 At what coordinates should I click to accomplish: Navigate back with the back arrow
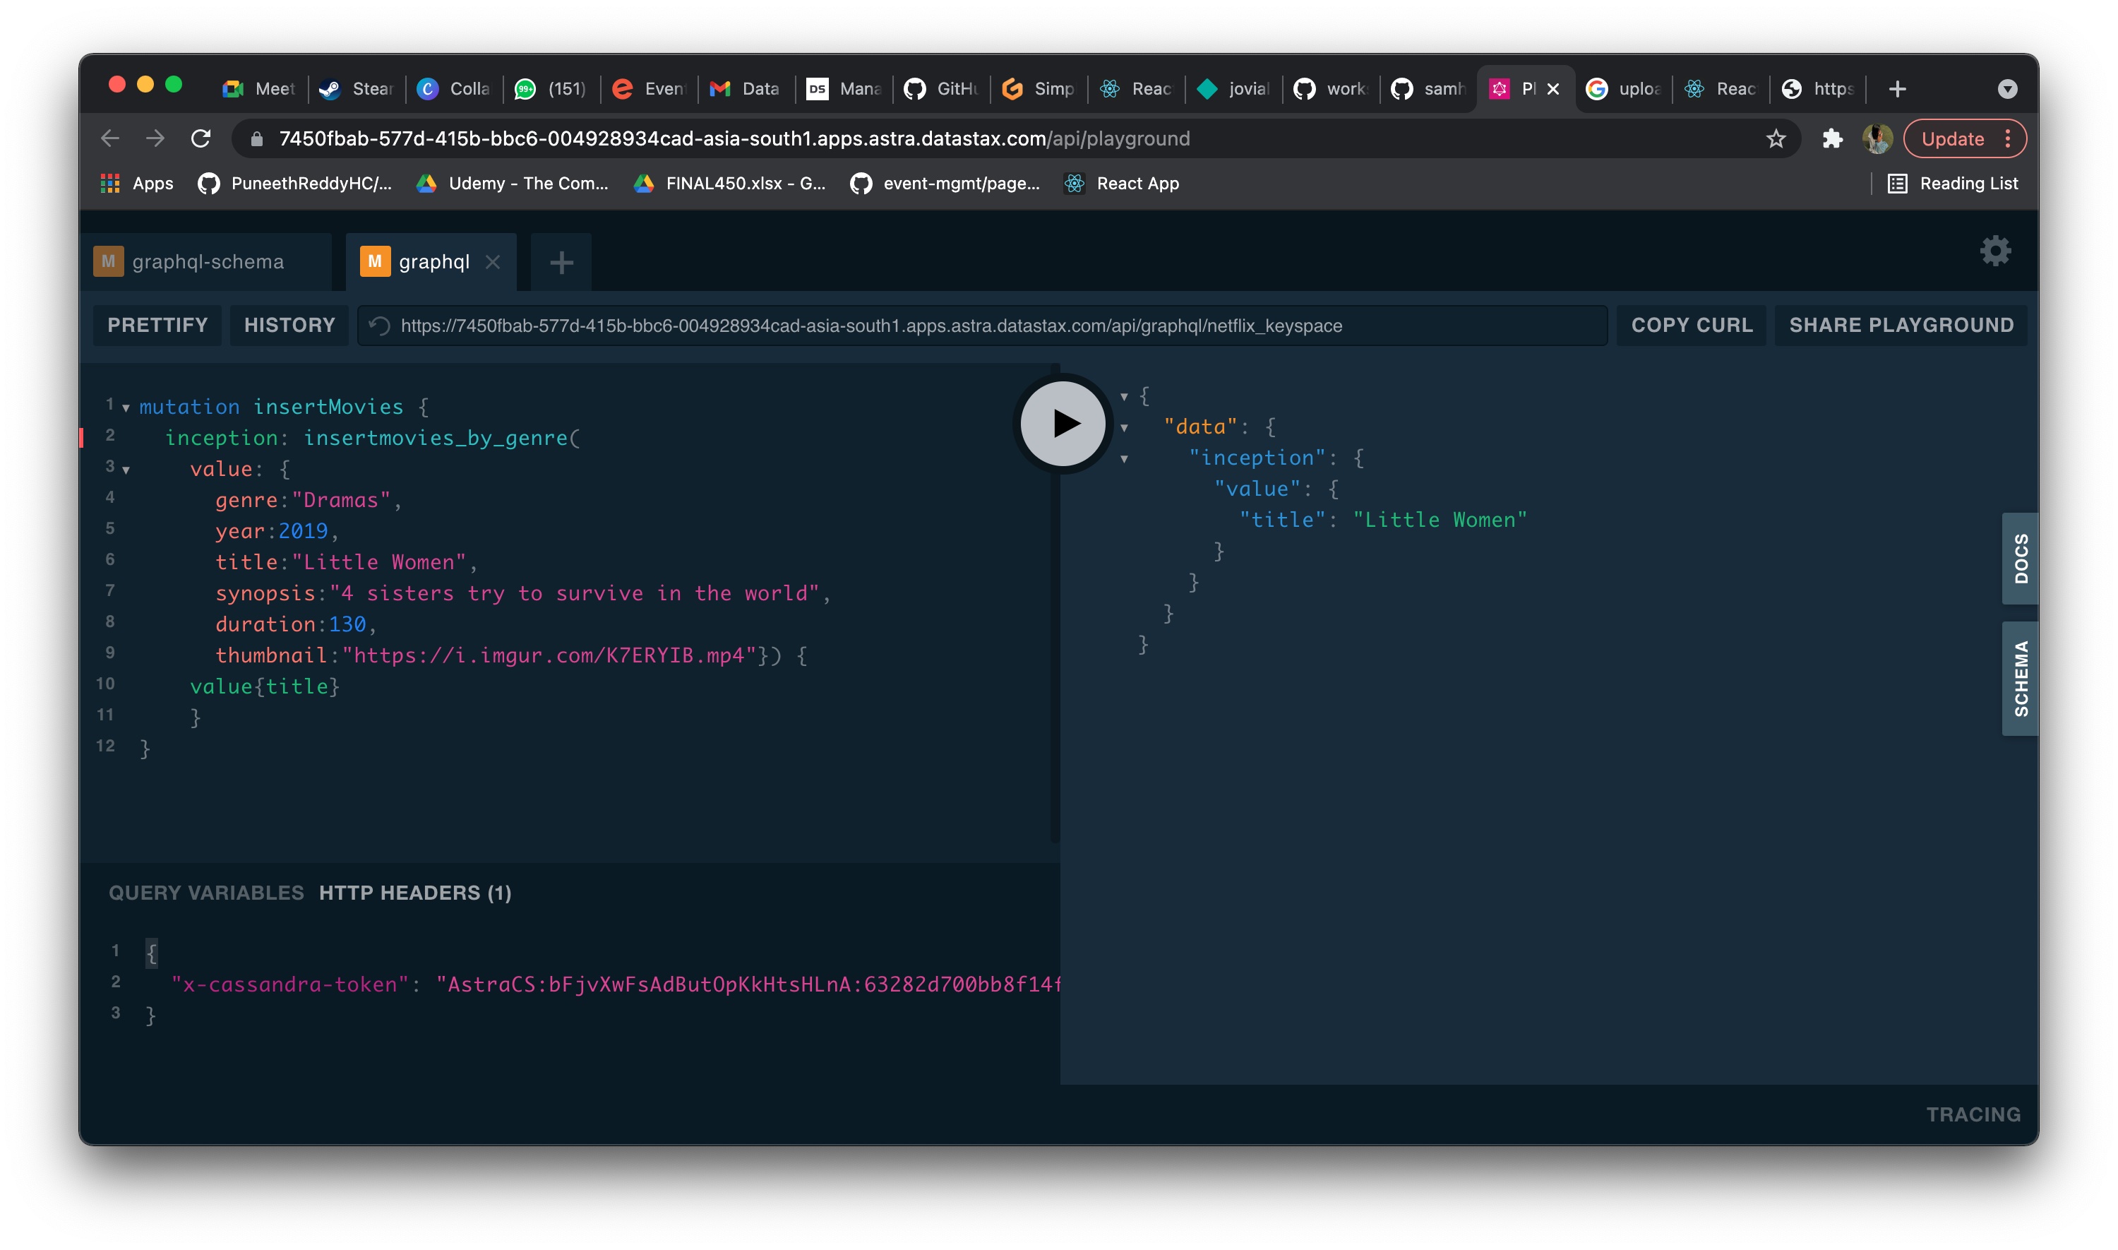pyautogui.click(x=109, y=139)
